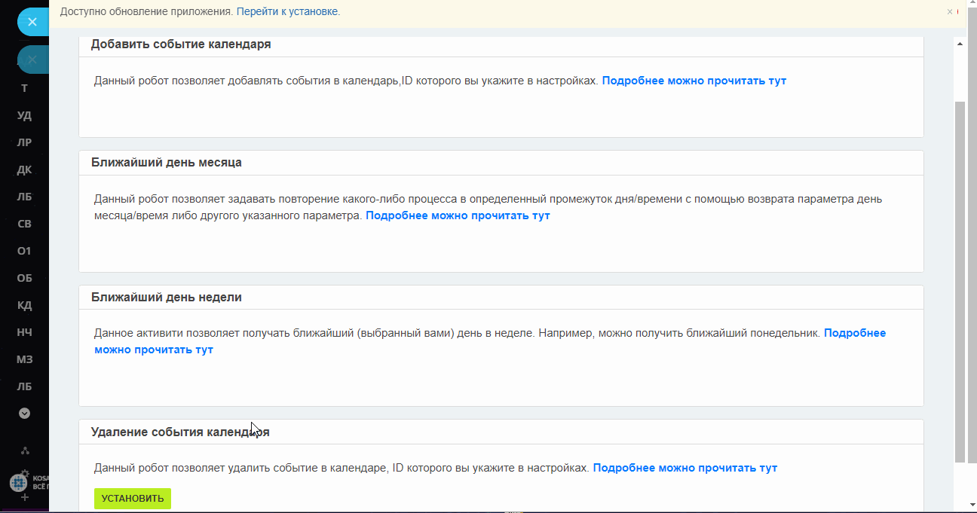Open the settings gear icon in the sidebar
This screenshot has height=513, width=977.
click(x=25, y=474)
